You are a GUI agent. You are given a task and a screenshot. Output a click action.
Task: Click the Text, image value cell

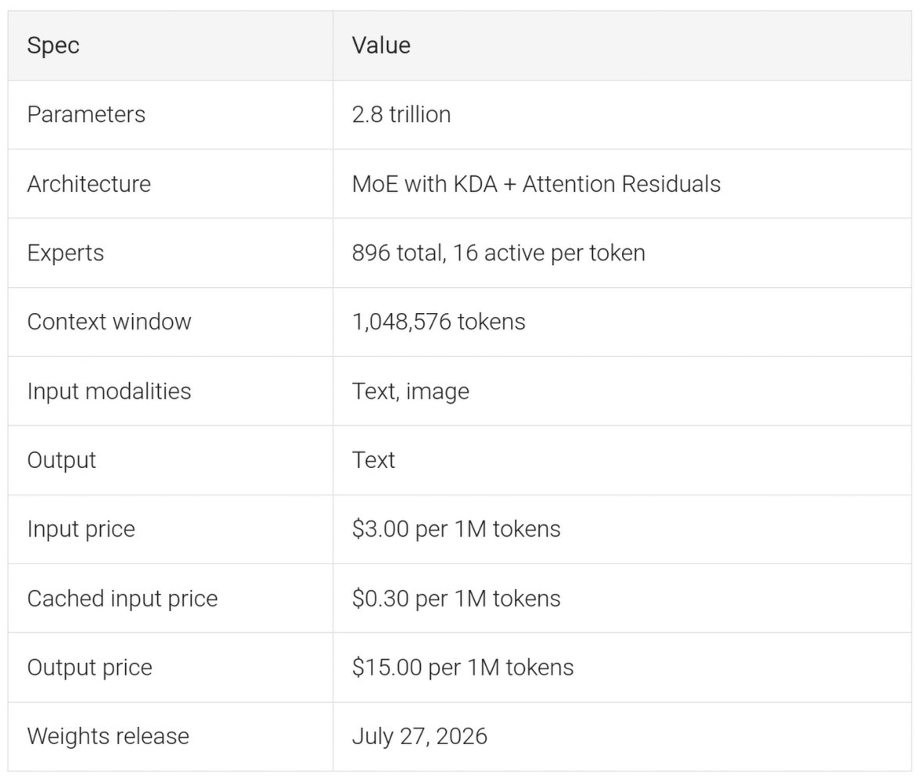[x=411, y=390]
